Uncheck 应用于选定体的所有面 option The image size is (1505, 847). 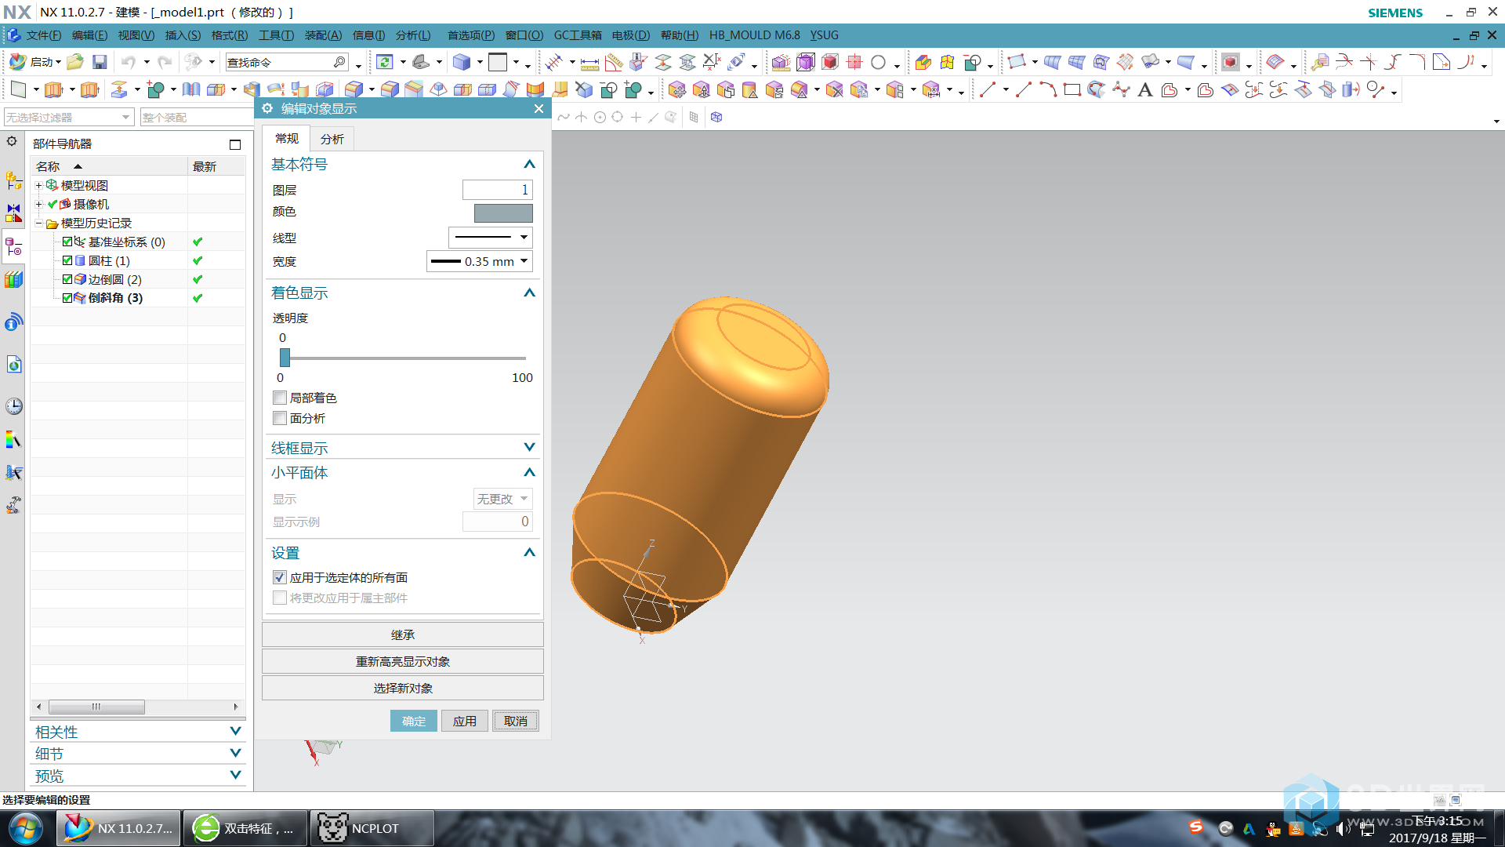[280, 577]
